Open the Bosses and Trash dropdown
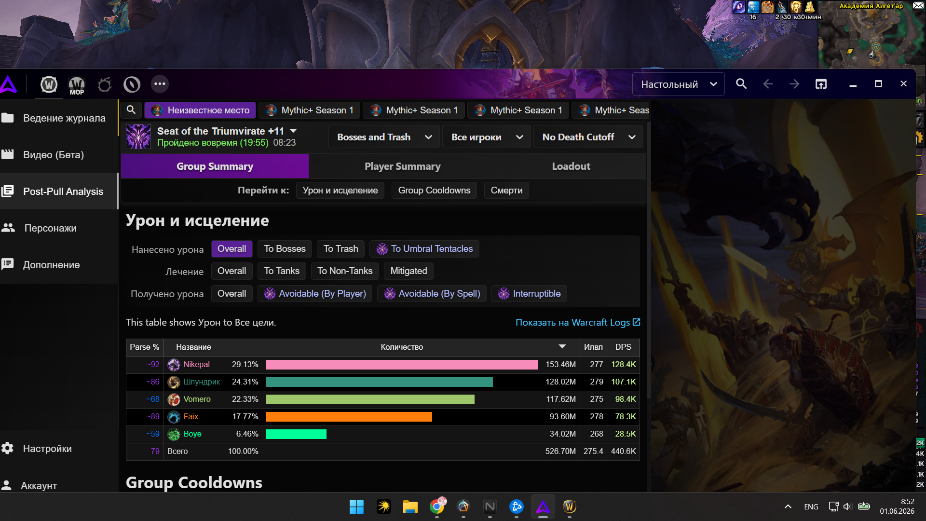Screen dimensions: 926x521 coord(384,137)
